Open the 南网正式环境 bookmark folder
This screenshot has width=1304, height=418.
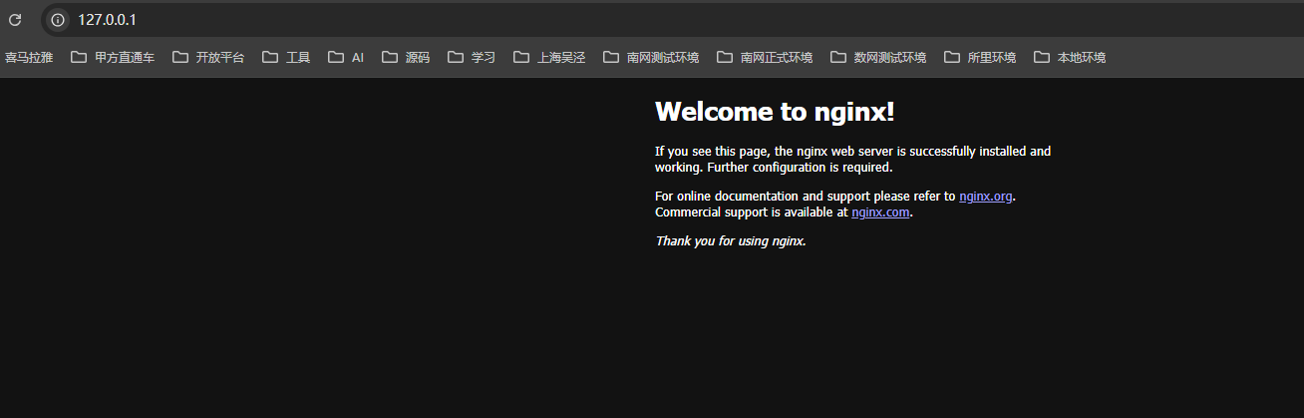765,58
